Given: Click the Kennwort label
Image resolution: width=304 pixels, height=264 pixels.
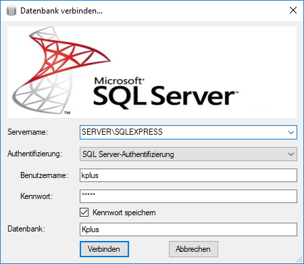Looking at the screenshot, I should pyautogui.click(x=36, y=196).
